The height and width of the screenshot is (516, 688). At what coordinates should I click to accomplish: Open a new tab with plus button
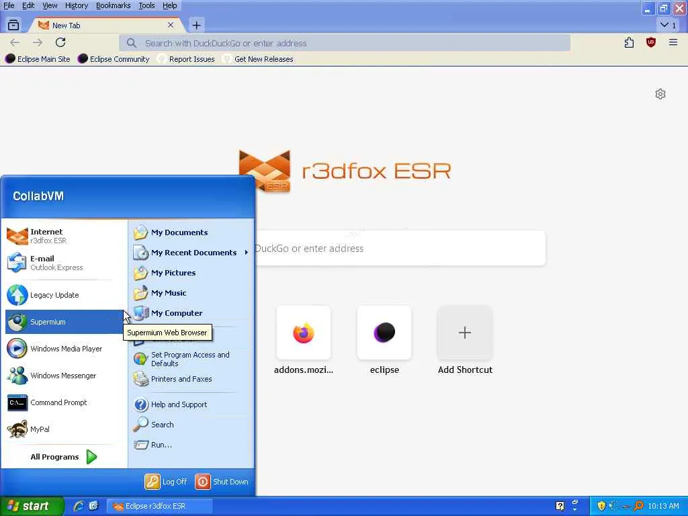click(x=197, y=26)
